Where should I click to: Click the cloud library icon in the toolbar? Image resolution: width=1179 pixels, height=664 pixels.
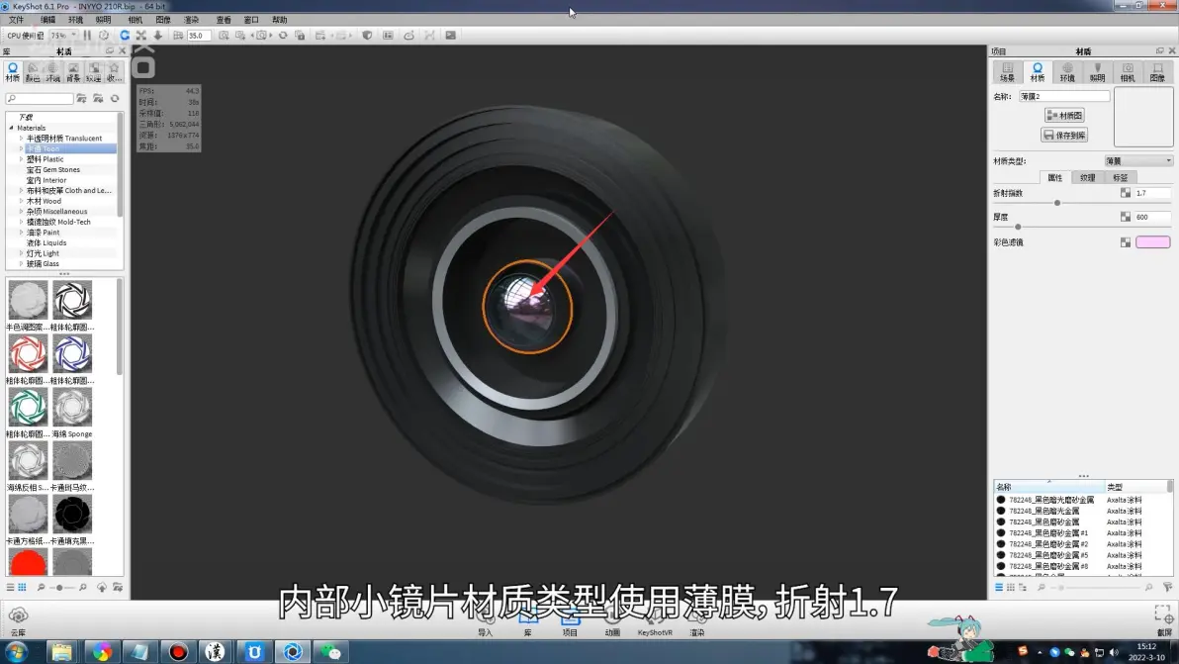click(409, 36)
